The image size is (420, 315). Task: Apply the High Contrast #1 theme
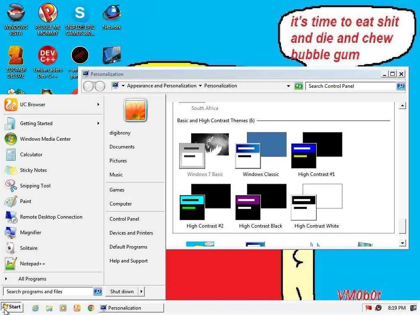316,155
